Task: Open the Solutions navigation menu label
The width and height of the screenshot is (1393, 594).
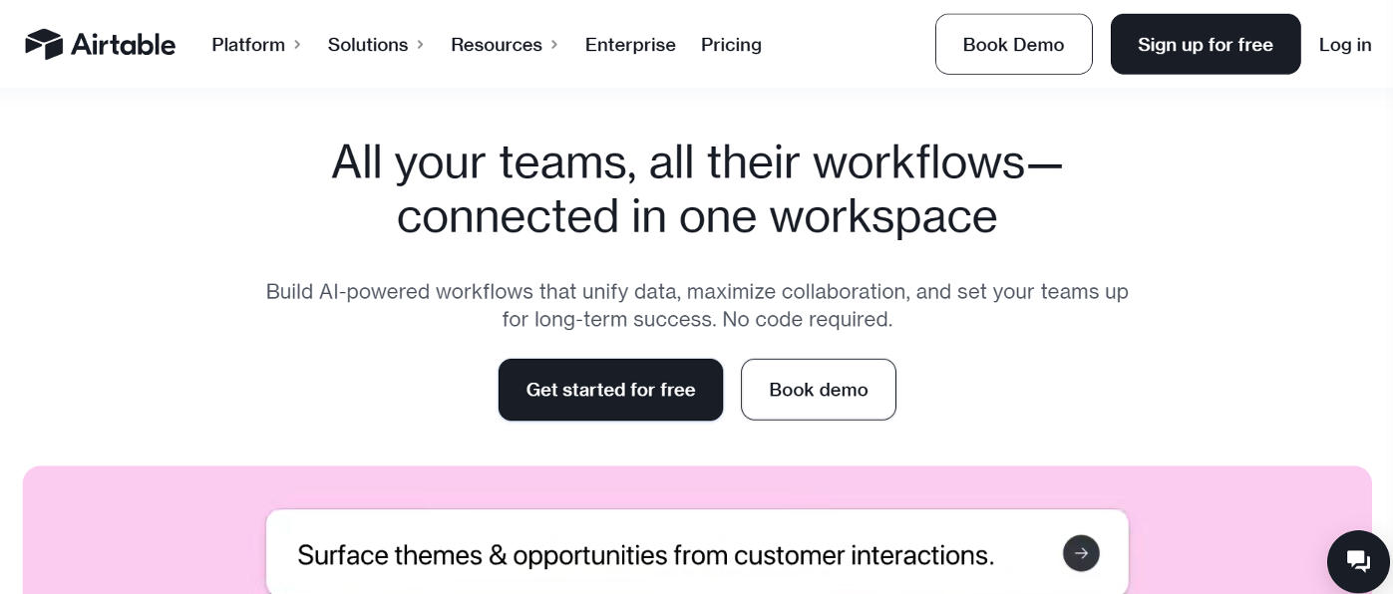Action: point(367,45)
